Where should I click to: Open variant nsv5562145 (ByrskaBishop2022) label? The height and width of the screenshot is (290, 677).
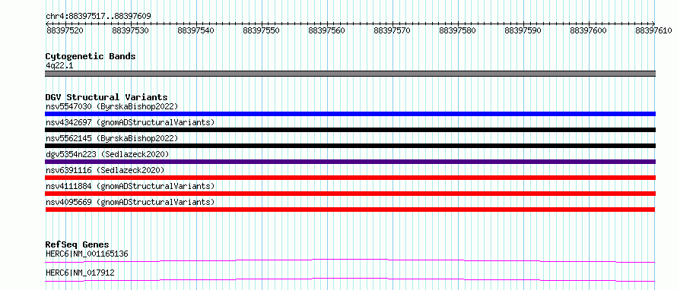pyautogui.click(x=112, y=138)
